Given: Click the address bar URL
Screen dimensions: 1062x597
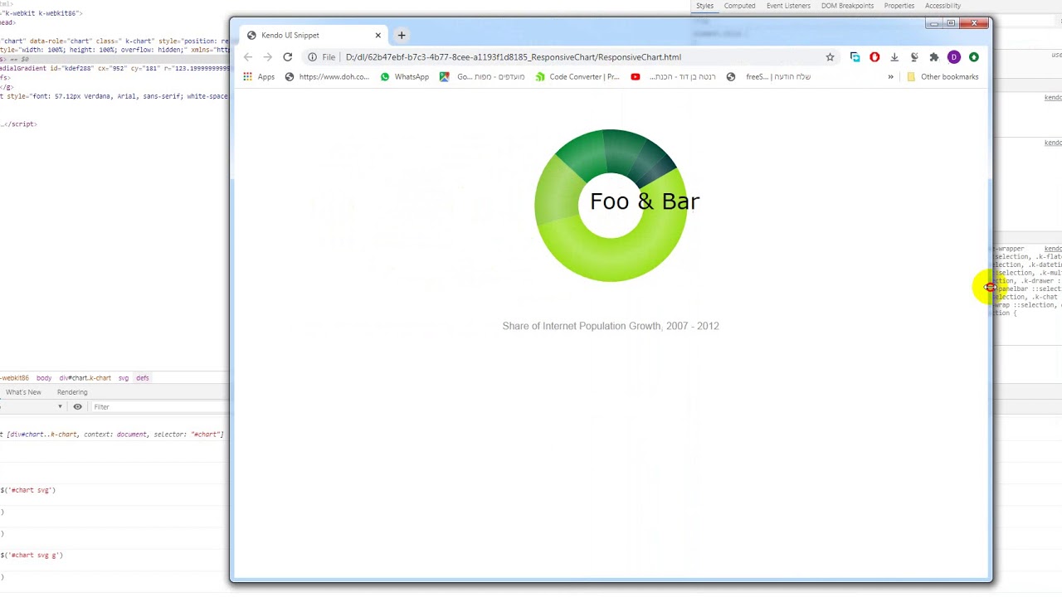Looking at the screenshot, I should click(x=513, y=57).
